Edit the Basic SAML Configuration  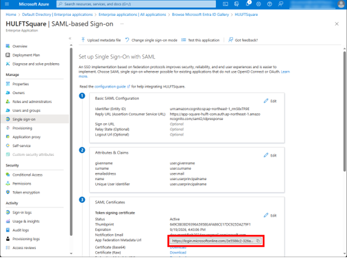click(270, 101)
